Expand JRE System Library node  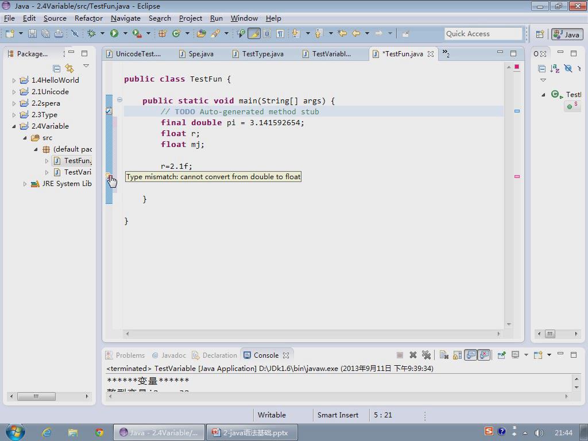point(25,184)
